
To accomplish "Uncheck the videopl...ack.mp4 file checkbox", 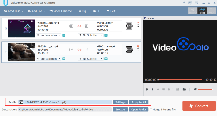I will 6,28.
